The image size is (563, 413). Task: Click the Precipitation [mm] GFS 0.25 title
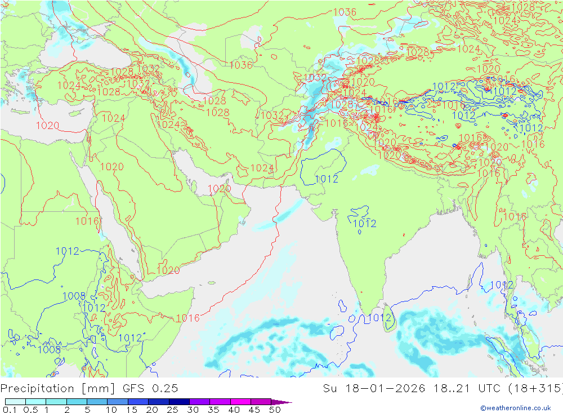[89, 389]
